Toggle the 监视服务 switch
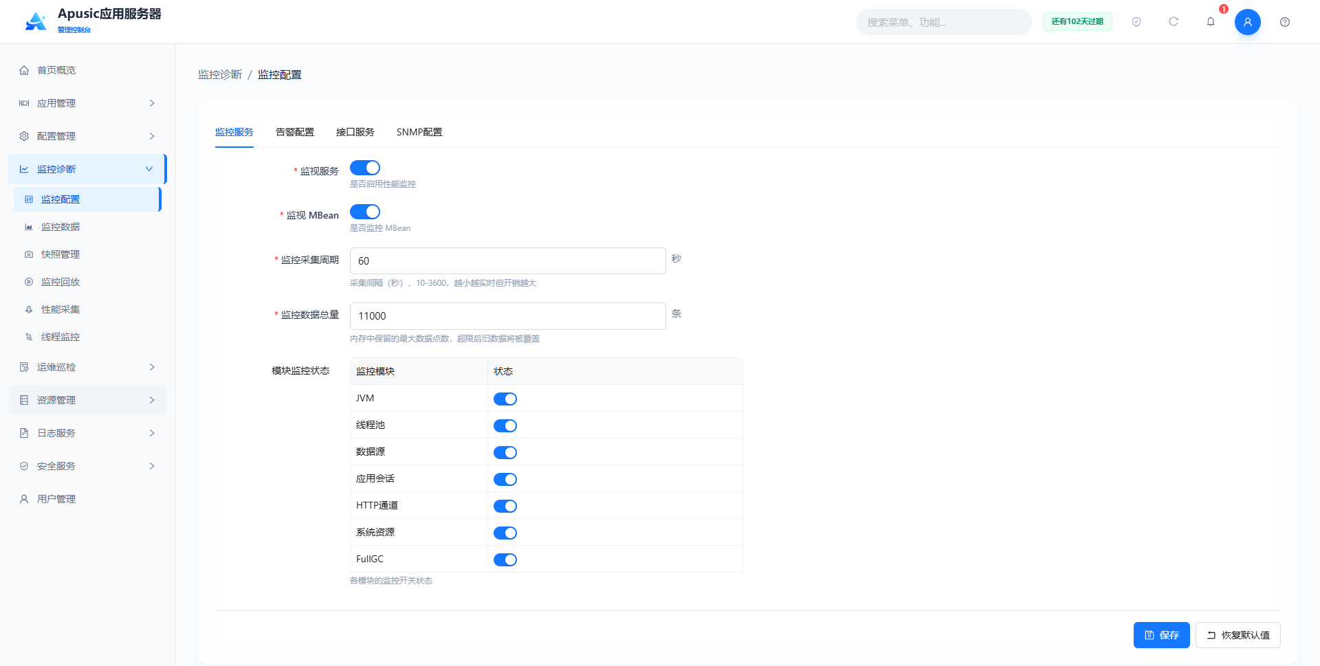This screenshot has width=1320, height=666. point(365,168)
